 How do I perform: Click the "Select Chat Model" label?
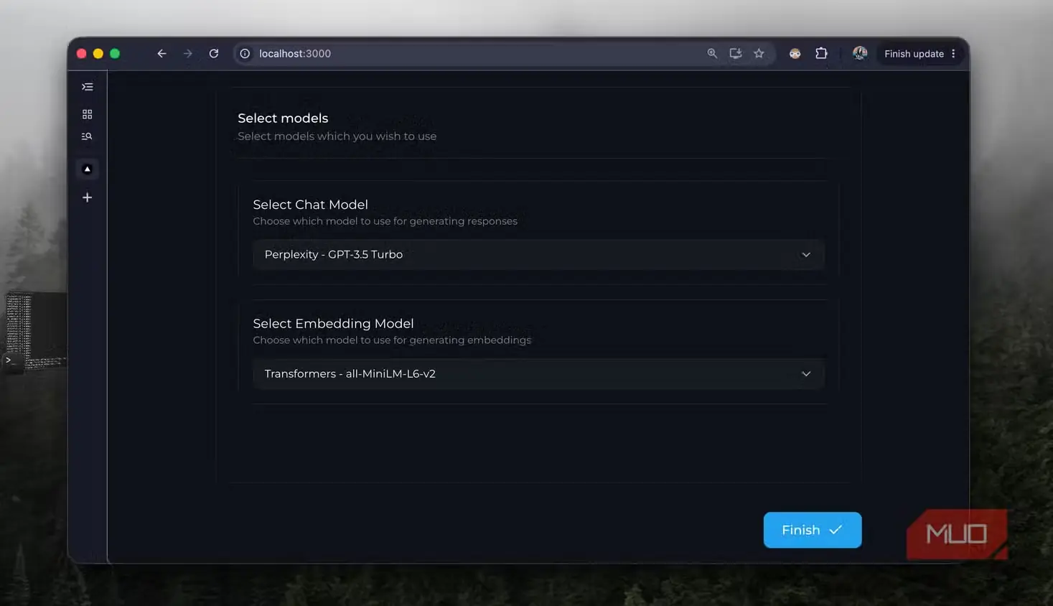(x=310, y=205)
